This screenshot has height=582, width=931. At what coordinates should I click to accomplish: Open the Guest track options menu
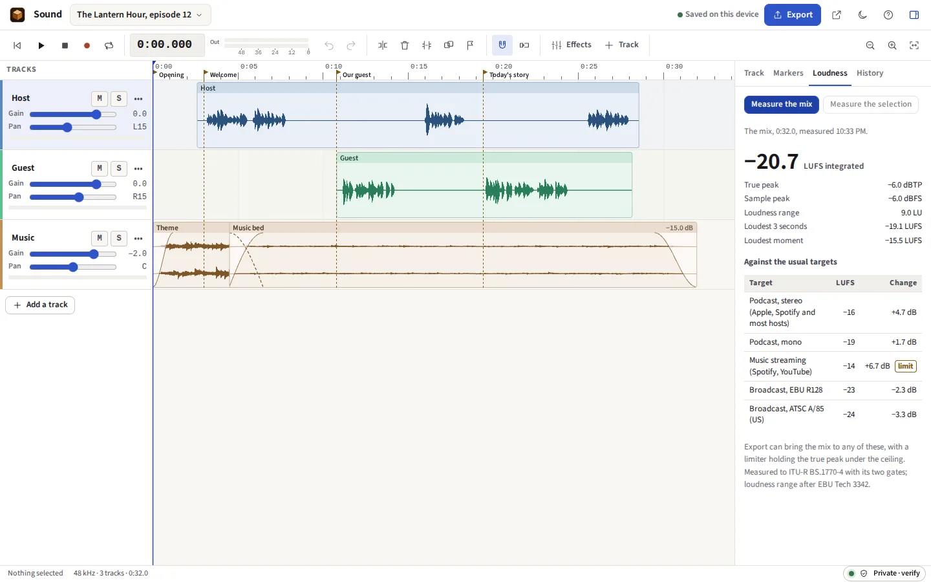(138, 168)
